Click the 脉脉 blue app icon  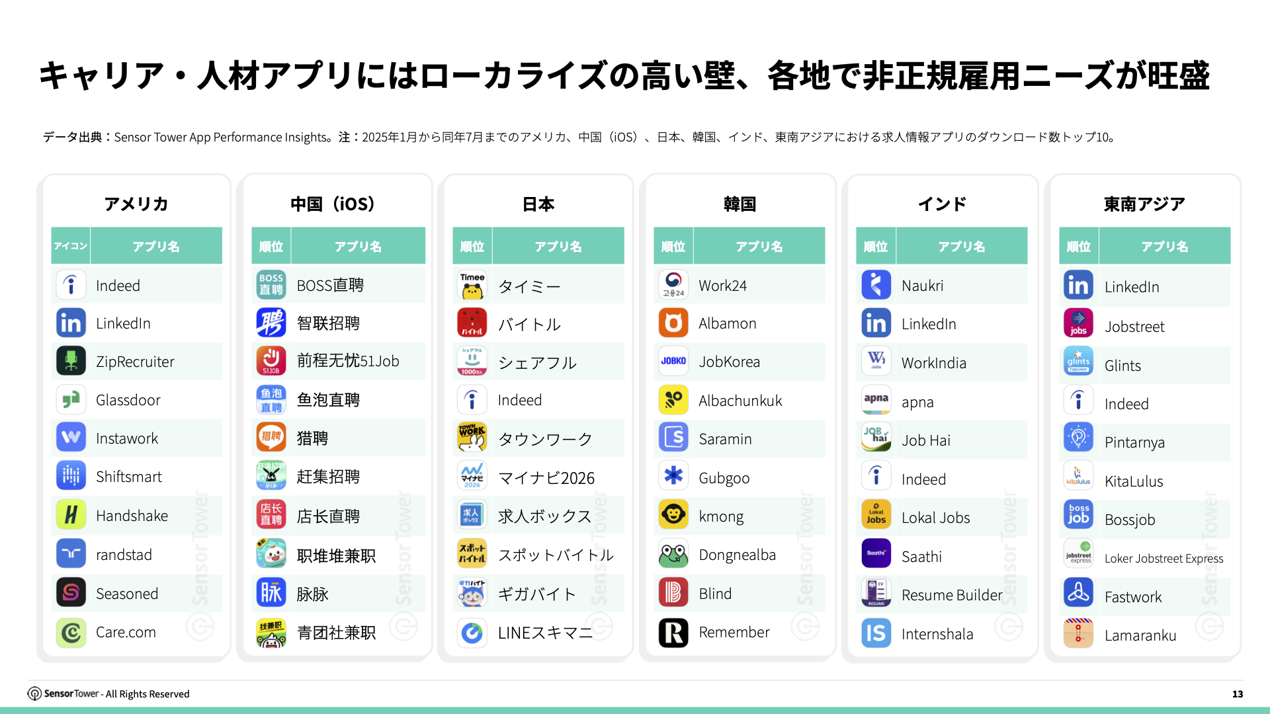point(271,593)
